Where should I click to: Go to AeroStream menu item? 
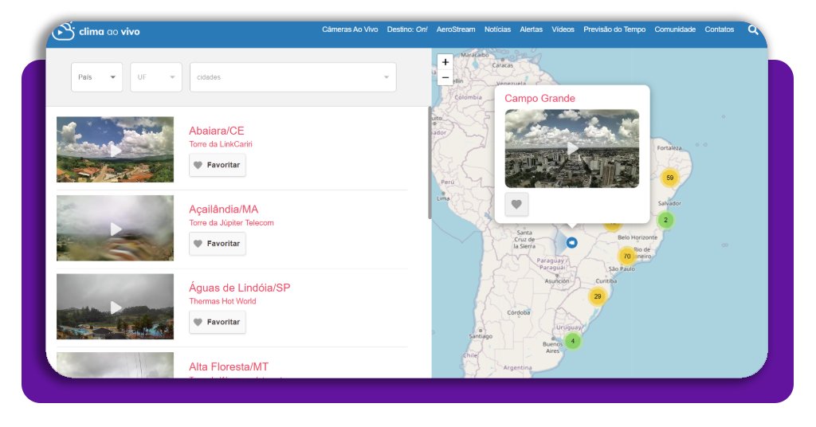456,29
